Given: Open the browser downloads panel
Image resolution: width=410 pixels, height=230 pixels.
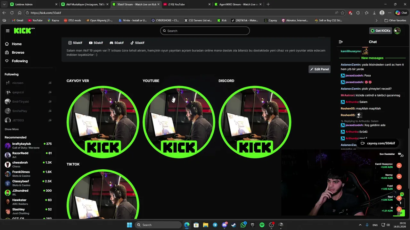Looking at the screenshot, I should tap(374, 13).
